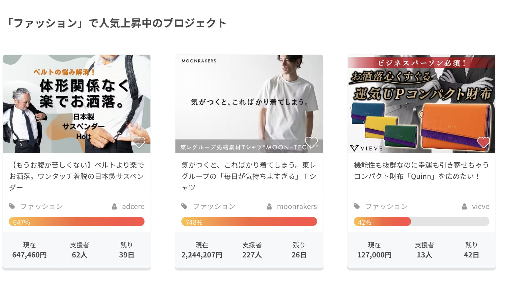Viewport: 512px width, 283px height.
Task: Click user icon beside moonrakers
Action: tap(269, 206)
